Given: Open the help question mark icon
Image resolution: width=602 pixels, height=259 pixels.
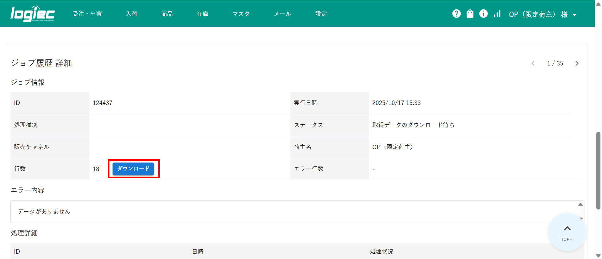Looking at the screenshot, I should [x=457, y=14].
